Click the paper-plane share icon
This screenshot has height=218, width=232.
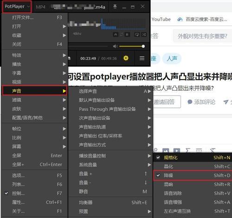coord(226,102)
